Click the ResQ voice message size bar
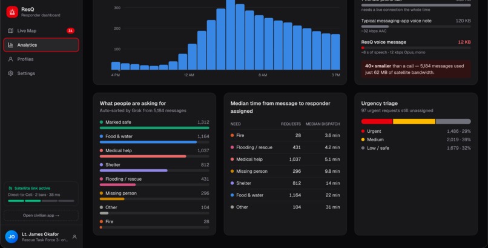This screenshot has width=488, height=248. click(416, 48)
